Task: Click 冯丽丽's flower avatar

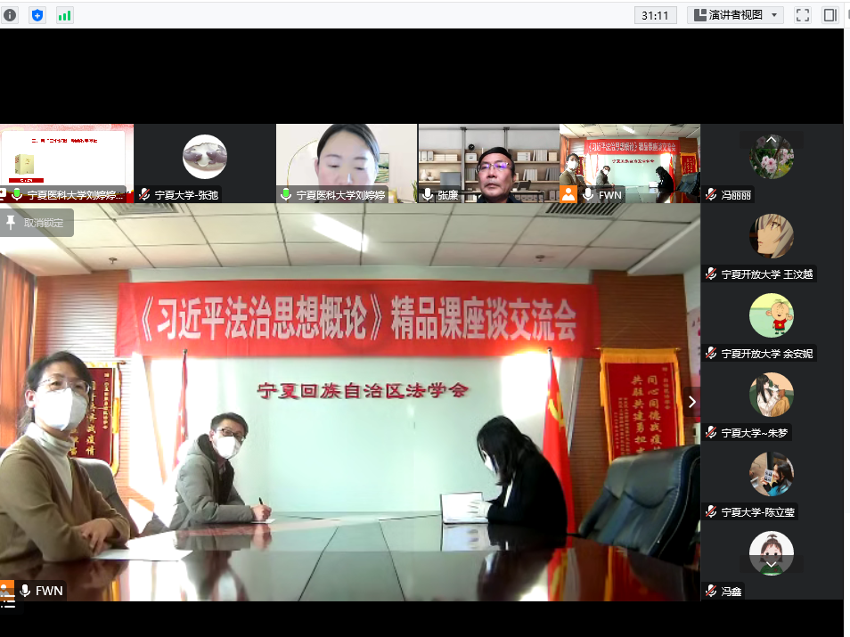Action: coord(771,158)
